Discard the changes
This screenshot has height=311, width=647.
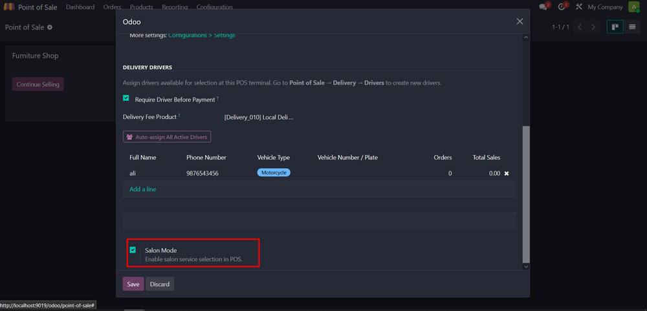160,284
